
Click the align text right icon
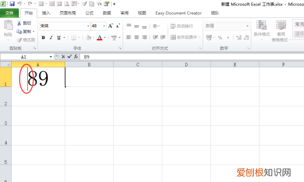(144, 37)
